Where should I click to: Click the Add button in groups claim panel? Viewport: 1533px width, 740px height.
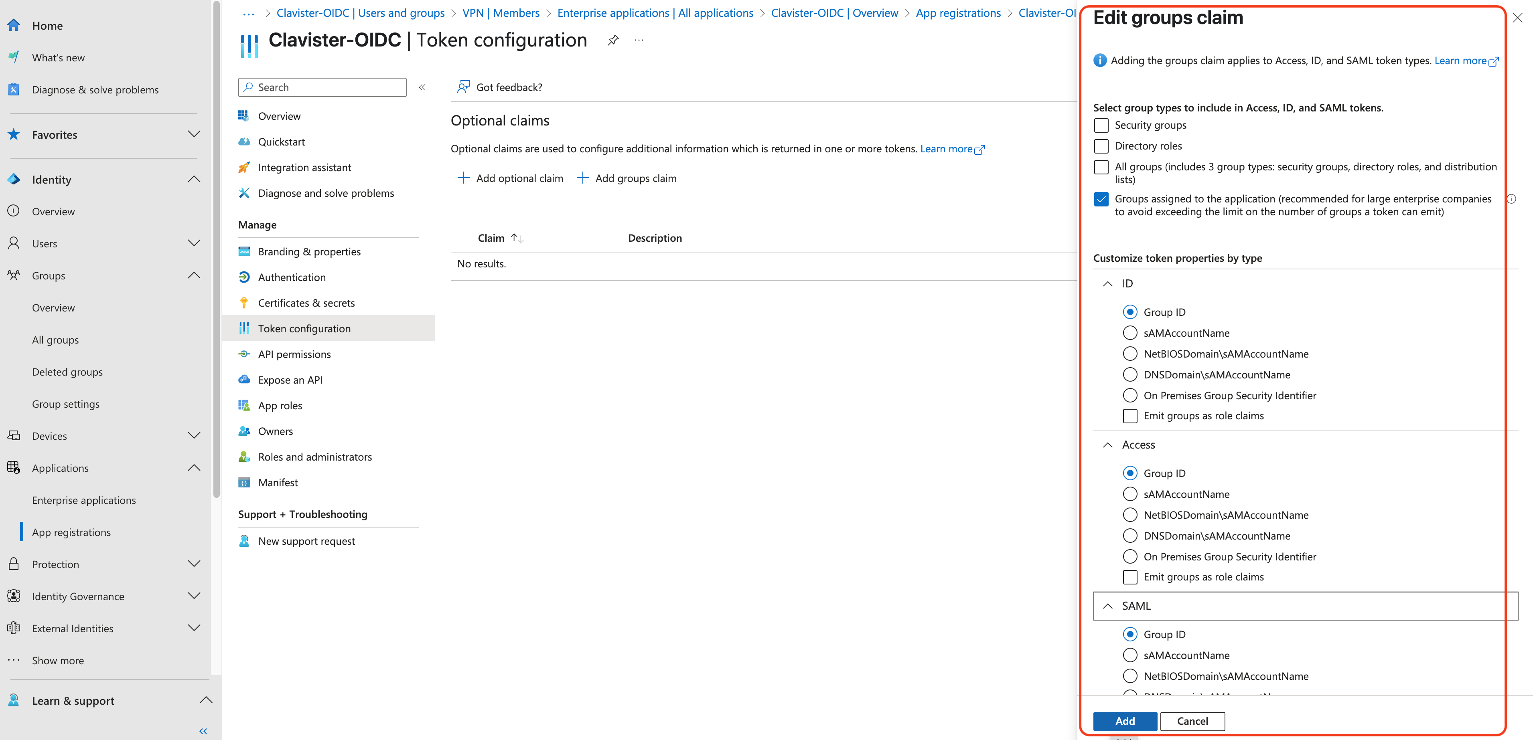pyautogui.click(x=1125, y=721)
